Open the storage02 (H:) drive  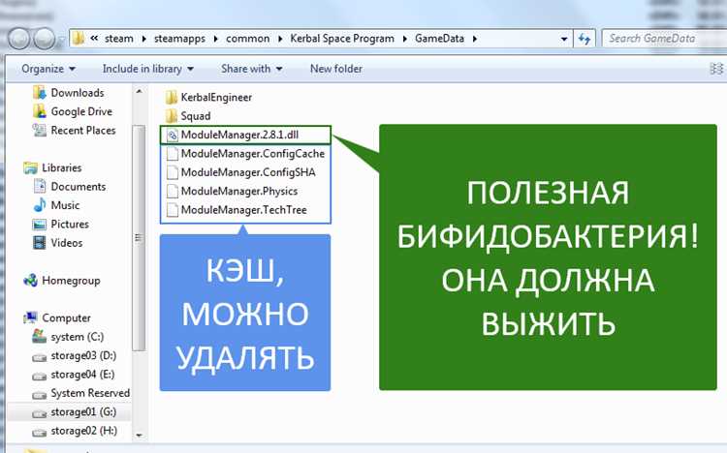(84, 431)
